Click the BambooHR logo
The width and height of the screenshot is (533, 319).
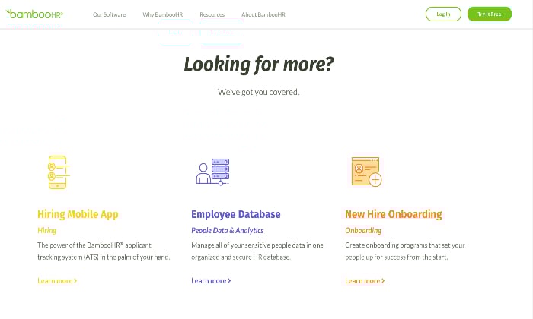(x=34, y=14)
